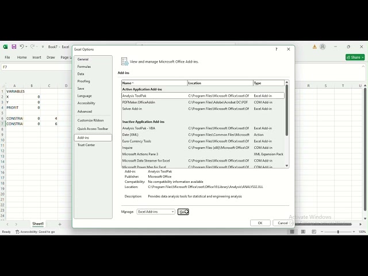Click Accessibility: Good to go status
Image resolution: width=368 pixels, height=276 pixels.
pos(35,232)
